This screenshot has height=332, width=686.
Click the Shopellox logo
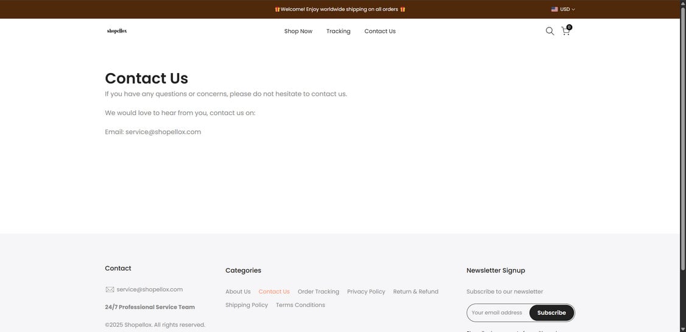[x=117, y=31]
